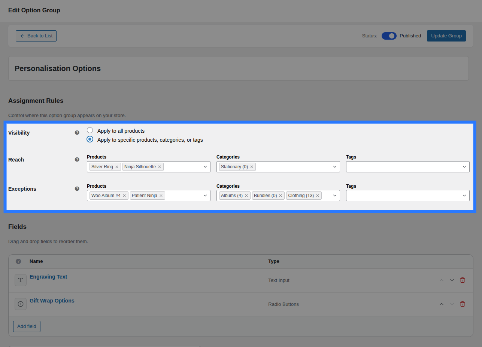Edit the Personalisation Options group title
The height and width of the screenshot is (347, 482).
coord(239,68)
